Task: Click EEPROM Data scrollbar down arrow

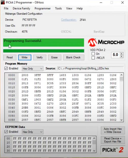Action: [x=94, y=151]
